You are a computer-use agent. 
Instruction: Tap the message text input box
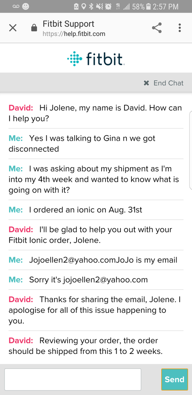(73, 379)
